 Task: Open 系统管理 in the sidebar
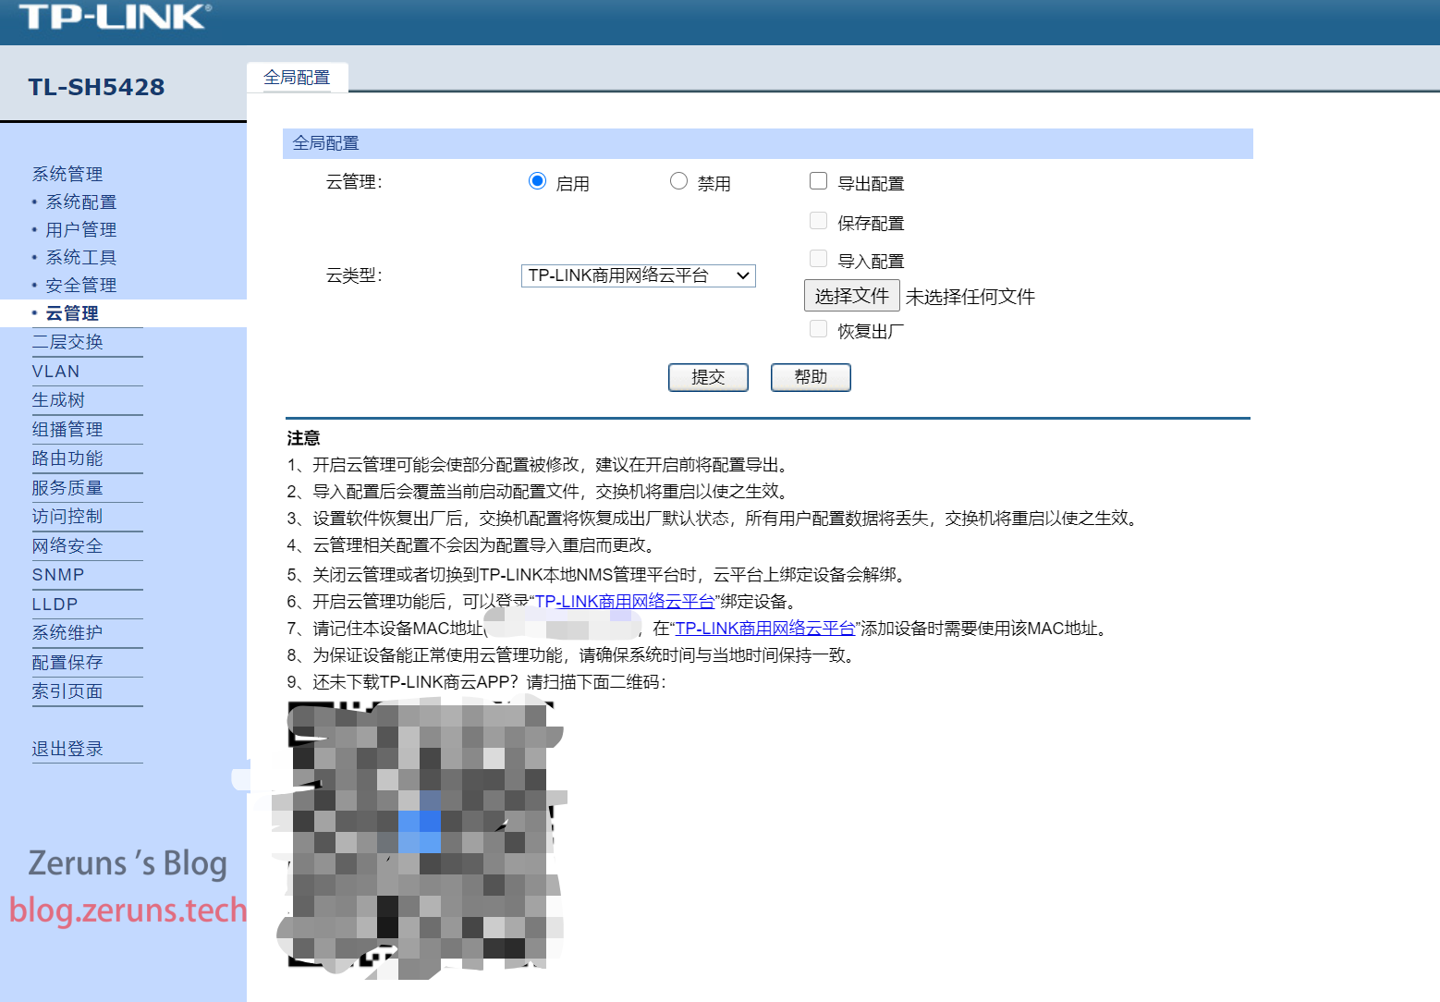click(67, 174)
